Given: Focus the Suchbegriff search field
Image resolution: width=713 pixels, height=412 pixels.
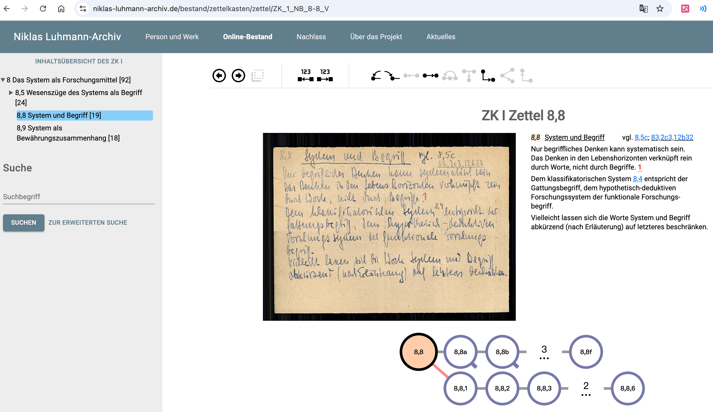Looking at the screenshot, I should [x=79, y=197].
